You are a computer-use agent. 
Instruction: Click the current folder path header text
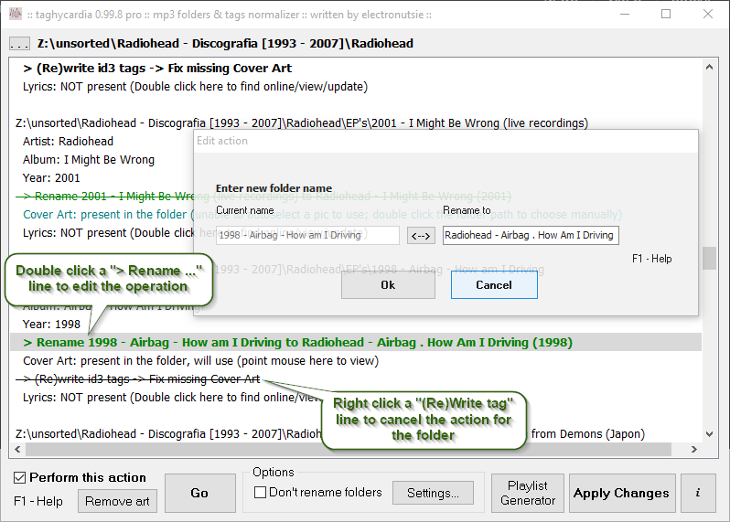click(x=225, y=44)
